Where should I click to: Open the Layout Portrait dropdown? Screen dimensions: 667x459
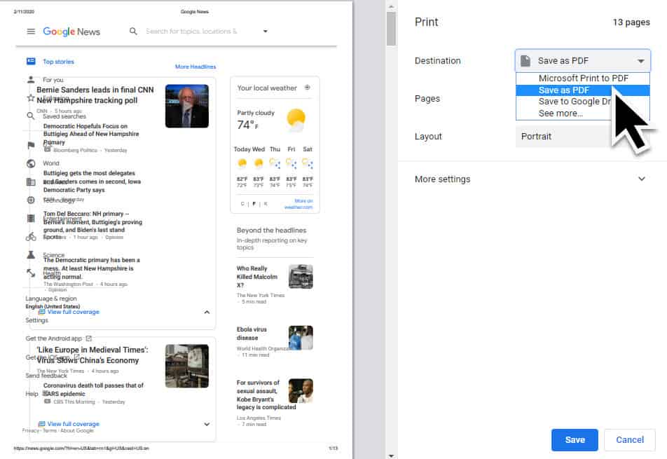point(583,136)
